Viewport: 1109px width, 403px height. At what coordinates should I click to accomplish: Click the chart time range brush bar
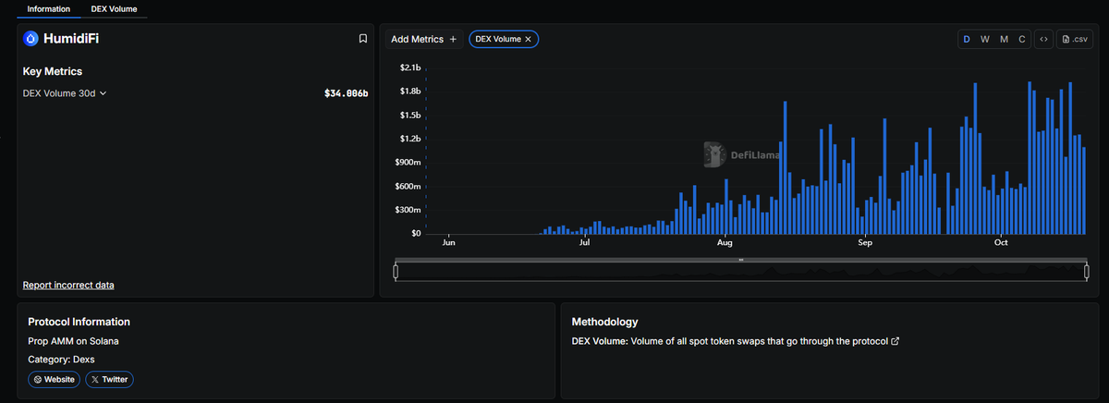click(x=741, y=260)
